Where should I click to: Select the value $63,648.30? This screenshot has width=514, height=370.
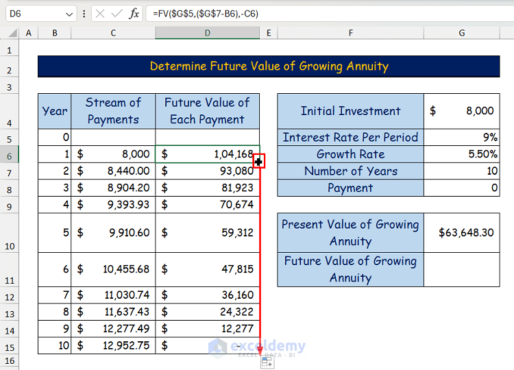click(x=462, y=233)
